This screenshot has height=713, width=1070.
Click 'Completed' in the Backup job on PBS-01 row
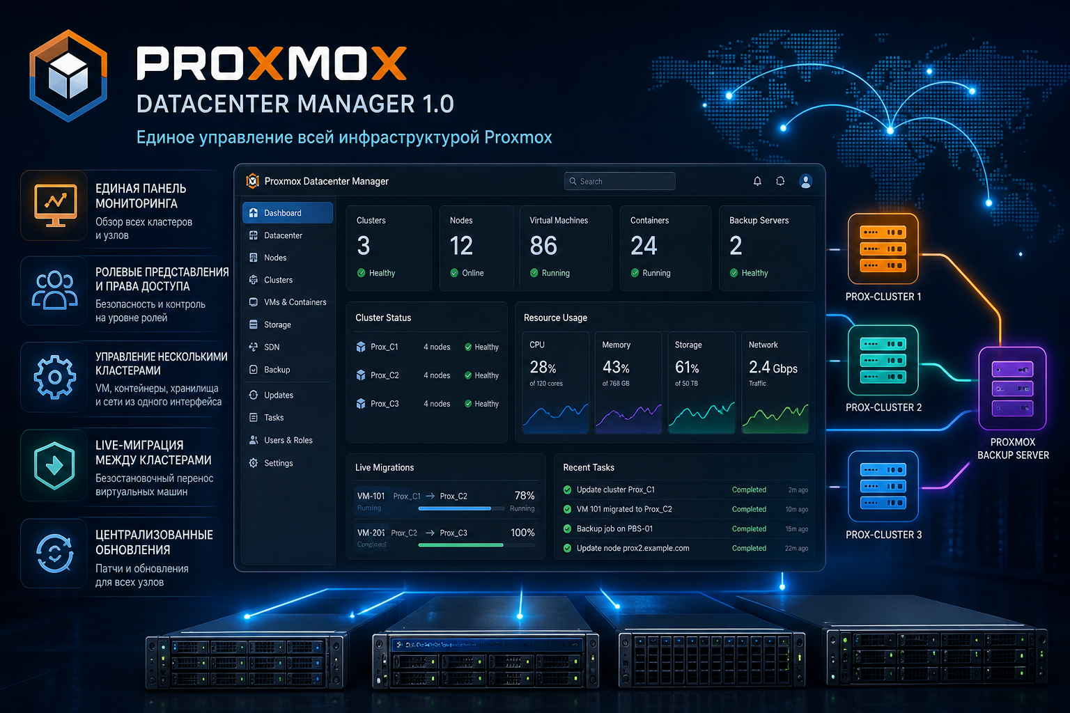(x=749, y=528)
